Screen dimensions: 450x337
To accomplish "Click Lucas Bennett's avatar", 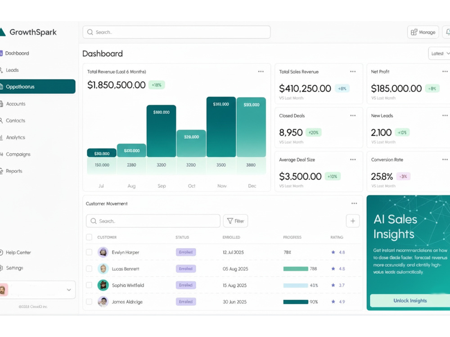I will click(x=103, y=269).
